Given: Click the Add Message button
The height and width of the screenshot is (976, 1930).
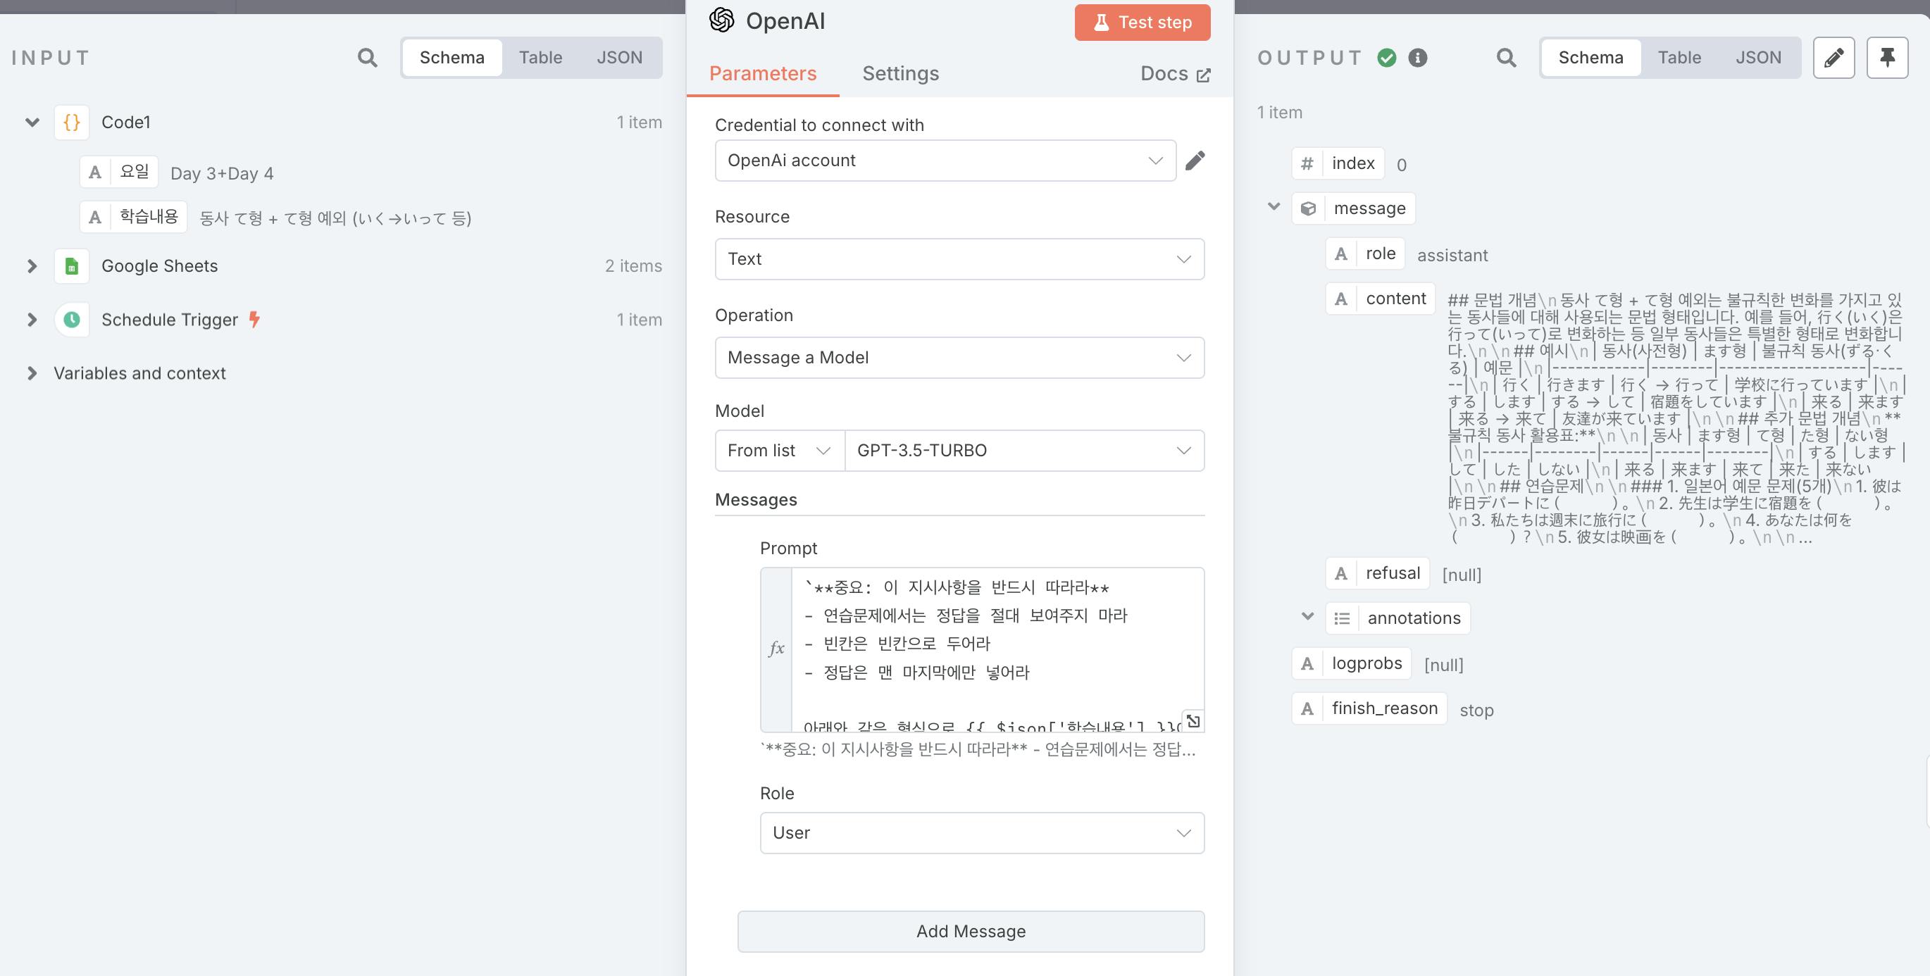Looking at the screenshot, I should click(x=971, y=932).
